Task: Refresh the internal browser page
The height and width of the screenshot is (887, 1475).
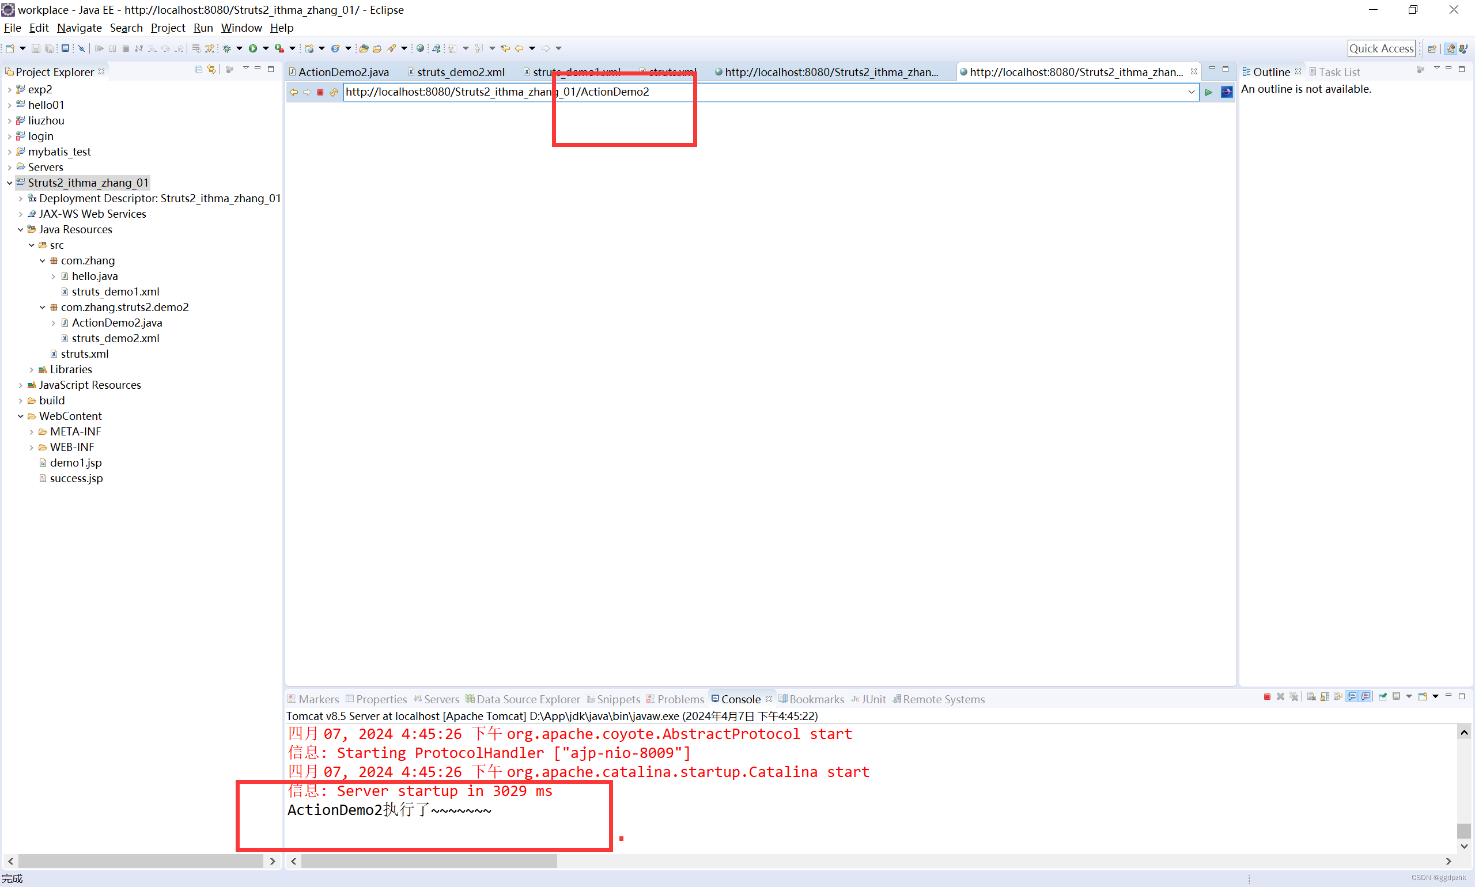Action: pyautogui.click(x=334, y=92)
